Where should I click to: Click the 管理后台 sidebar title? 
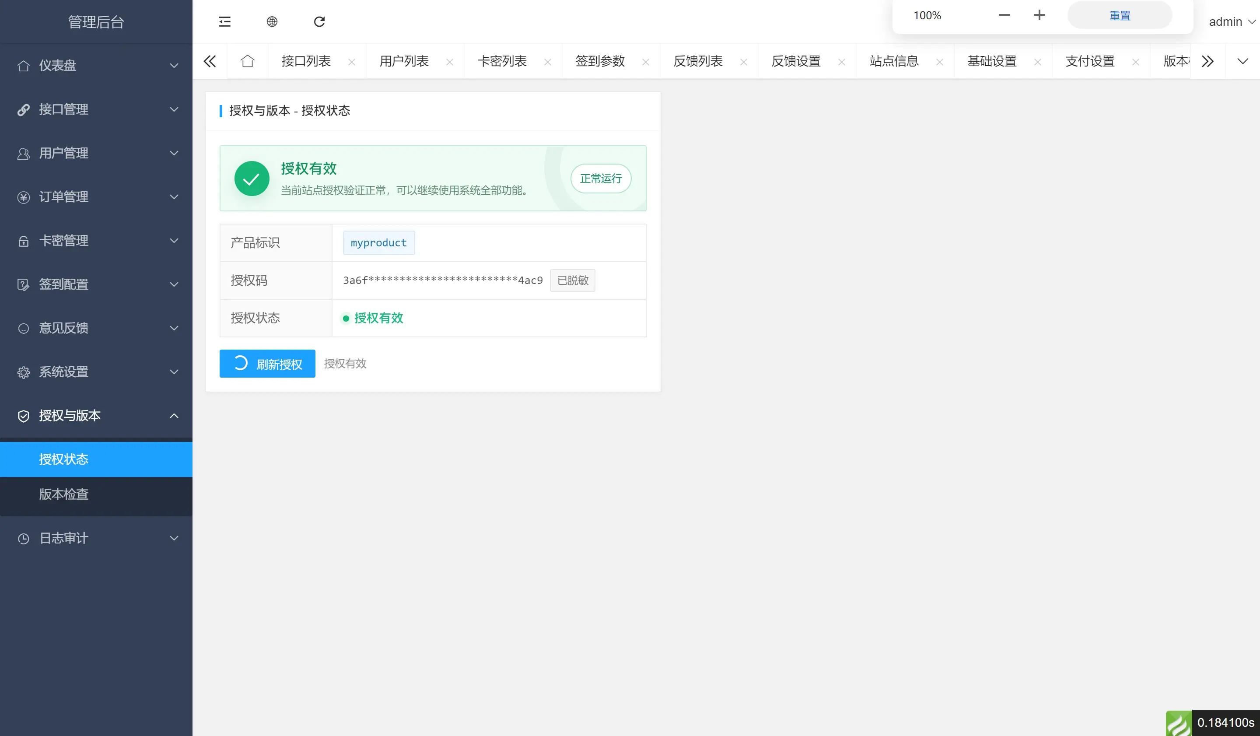pyautogui.click(x=96, y=21)
